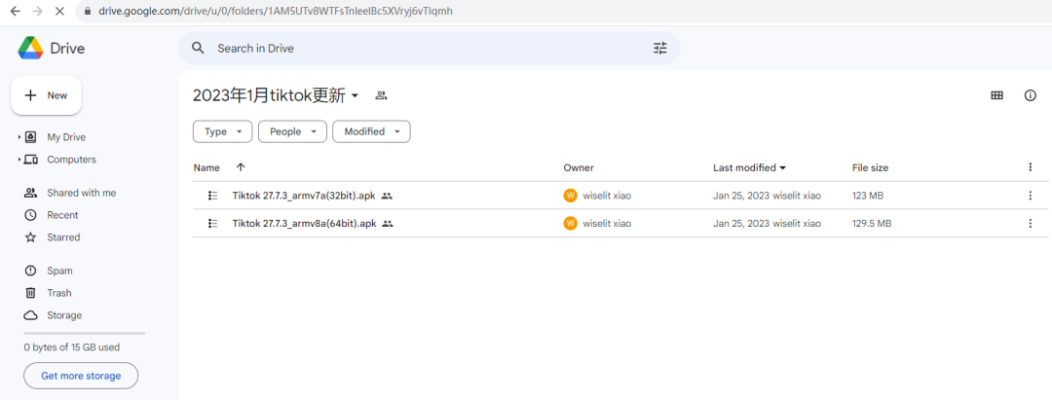The height and width of the screenshot is (400, 1052).
Task: Click the browser back arrow
Action: pyautogui.click(x=16, y=12)
